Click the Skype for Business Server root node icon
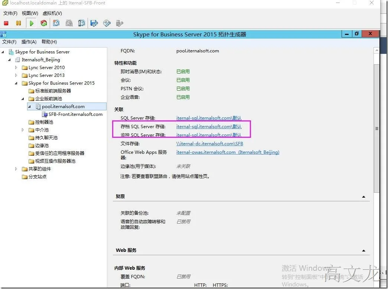This screenshot has height=289, width=388. pyautogui.click(x=11, y=52)
